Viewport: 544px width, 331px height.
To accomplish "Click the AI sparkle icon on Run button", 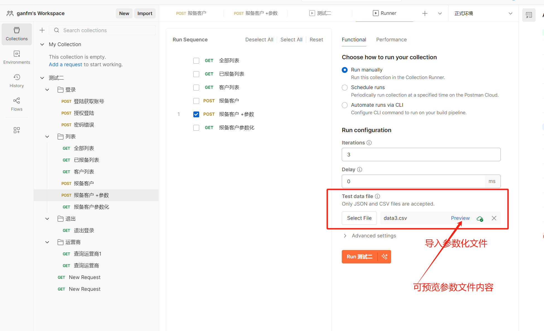I will point(384,257).
